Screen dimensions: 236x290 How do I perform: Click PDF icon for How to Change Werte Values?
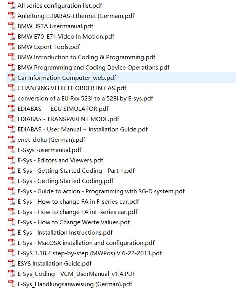11,222
